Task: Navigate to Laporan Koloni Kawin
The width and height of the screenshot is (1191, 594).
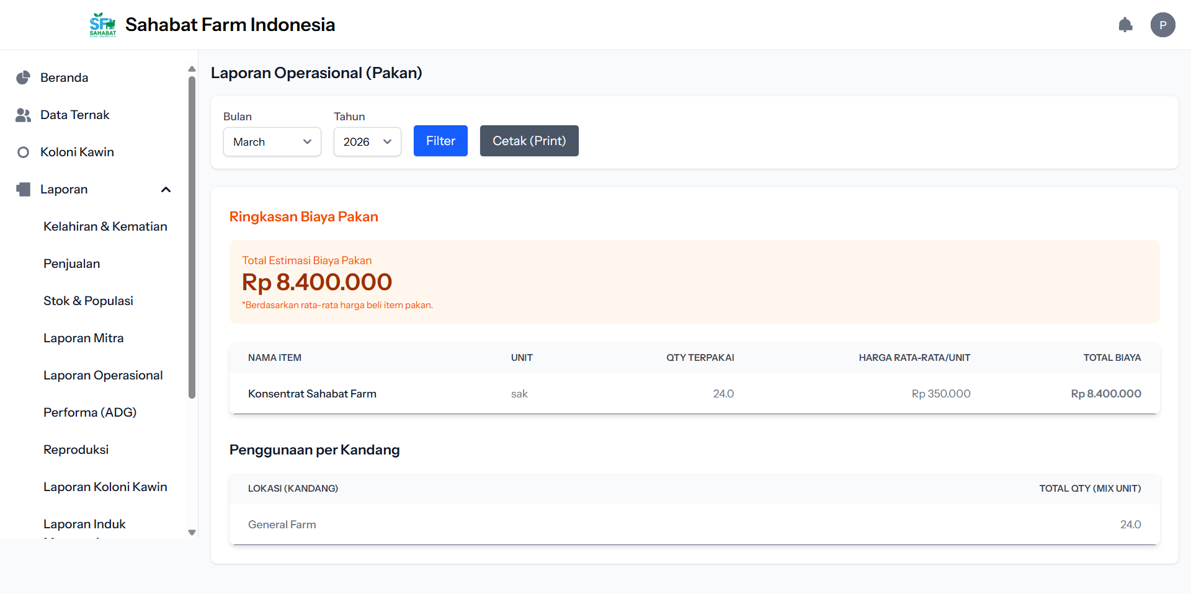Action: click(x=105, y=487)
